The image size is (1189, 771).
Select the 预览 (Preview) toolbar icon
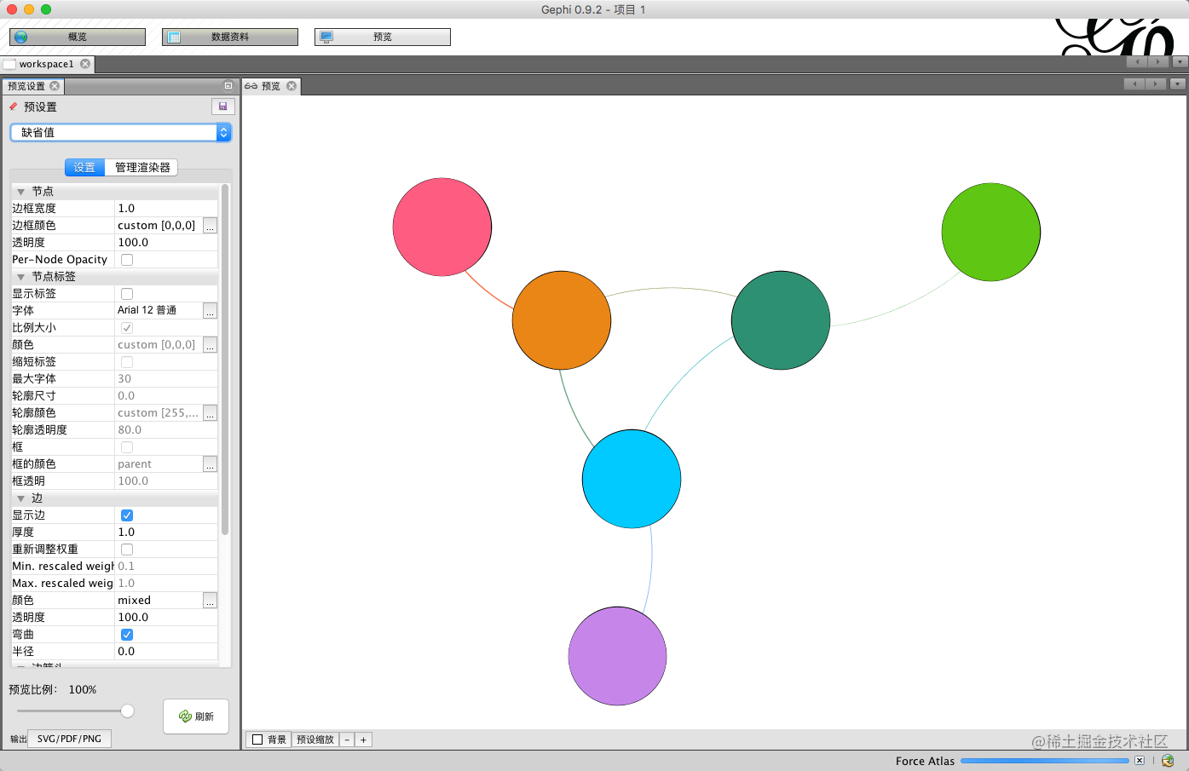tap(326, 37)
